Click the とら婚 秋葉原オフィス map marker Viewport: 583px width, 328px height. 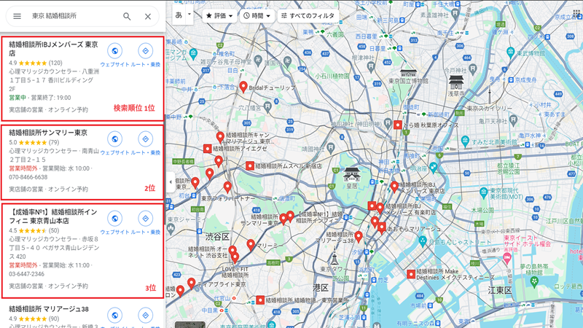pyautogui.click(x=397, y=125)
